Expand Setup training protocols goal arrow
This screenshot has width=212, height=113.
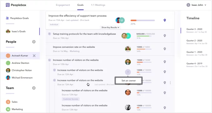pyautogui.click(x=49, y=34)
